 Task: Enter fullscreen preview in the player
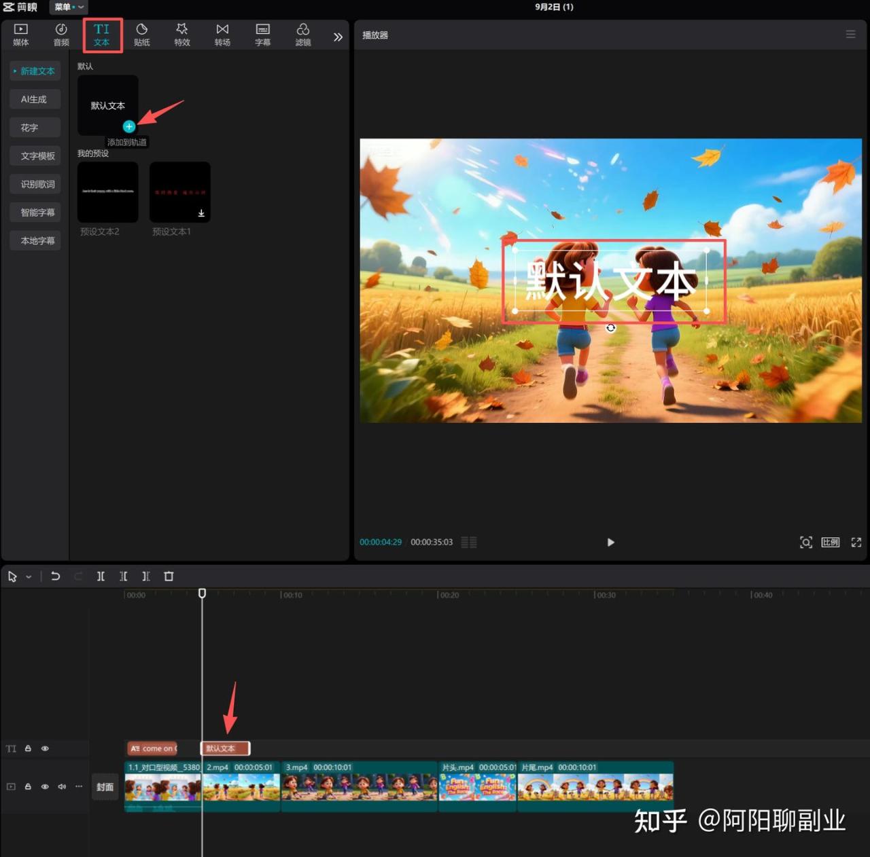[856, 542]
